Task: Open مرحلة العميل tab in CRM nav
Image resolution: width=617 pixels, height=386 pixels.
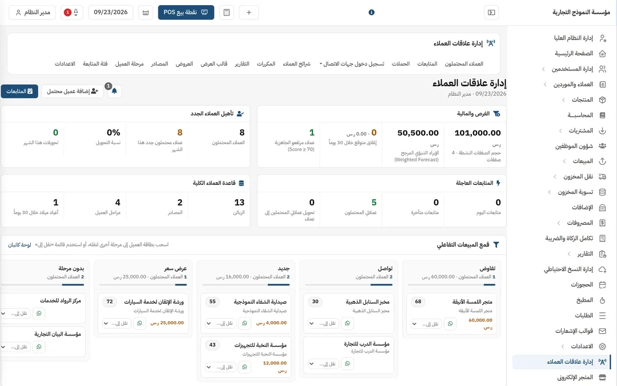Action: pos(129,64)
